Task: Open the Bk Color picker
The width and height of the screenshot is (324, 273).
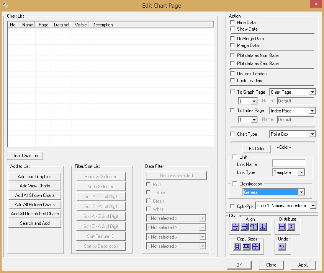Action: click(256, 148)
